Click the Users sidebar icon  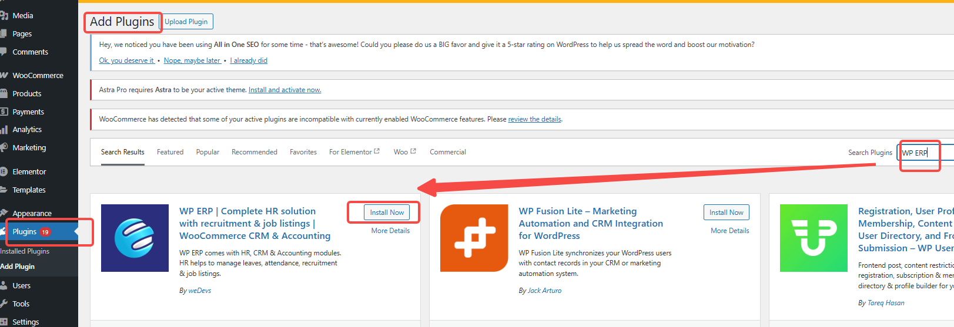4,286
